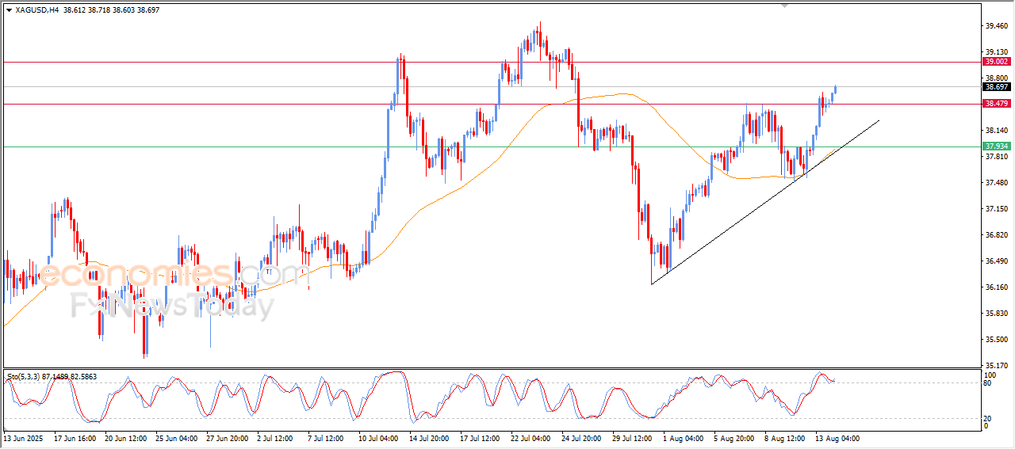Click the 38.140 price axis value
The width and height of the screenshot is (1015, 449).
[x=997, y=131]
